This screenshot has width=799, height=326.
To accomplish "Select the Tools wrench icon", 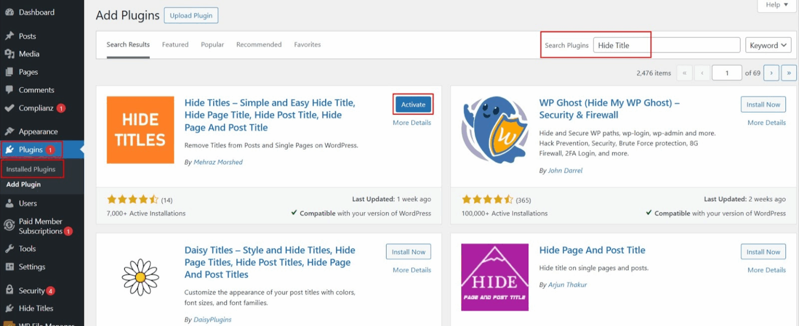I will coord(9,248).
